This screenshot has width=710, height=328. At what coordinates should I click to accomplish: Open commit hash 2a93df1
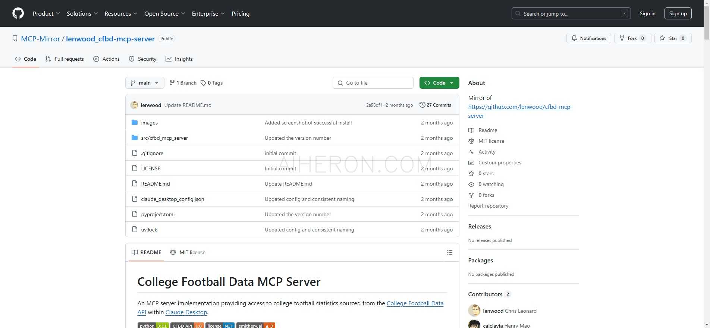[374, 105]
